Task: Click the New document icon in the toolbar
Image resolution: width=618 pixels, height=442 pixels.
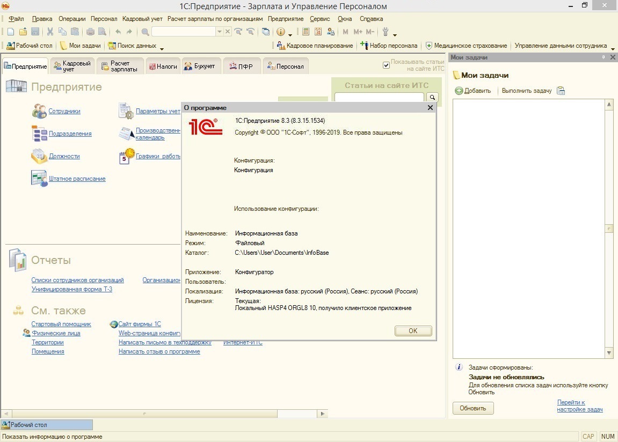Action: (11, 32)
